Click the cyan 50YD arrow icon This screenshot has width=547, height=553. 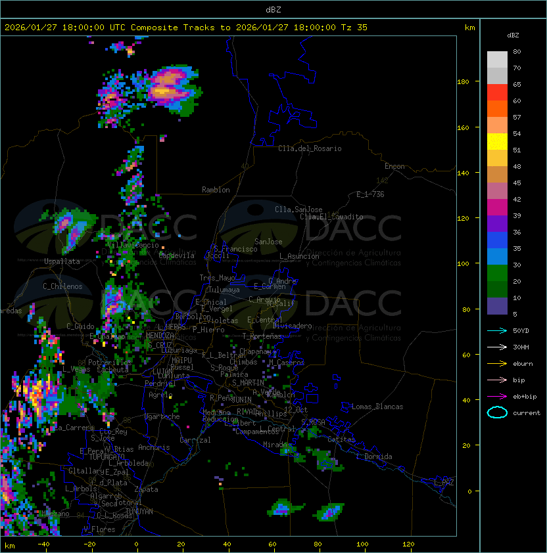[497, 330]
